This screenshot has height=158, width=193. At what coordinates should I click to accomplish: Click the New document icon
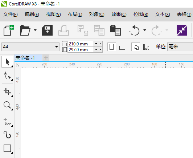9,30
